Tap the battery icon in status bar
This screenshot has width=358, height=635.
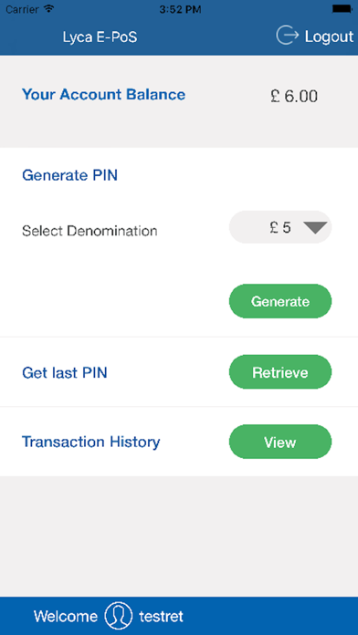pyautogui.click(x=342, y=9)
